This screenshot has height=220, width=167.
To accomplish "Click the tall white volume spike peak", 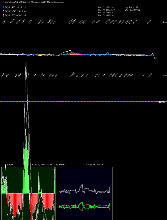I will [26, 61].
